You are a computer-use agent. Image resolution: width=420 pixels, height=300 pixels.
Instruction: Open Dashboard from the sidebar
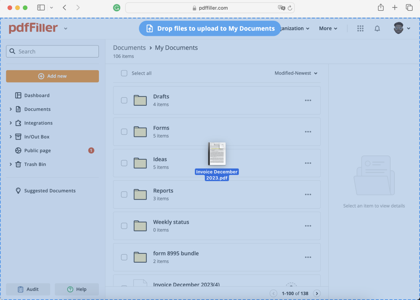pyautogui.click(x=37, y=95)
